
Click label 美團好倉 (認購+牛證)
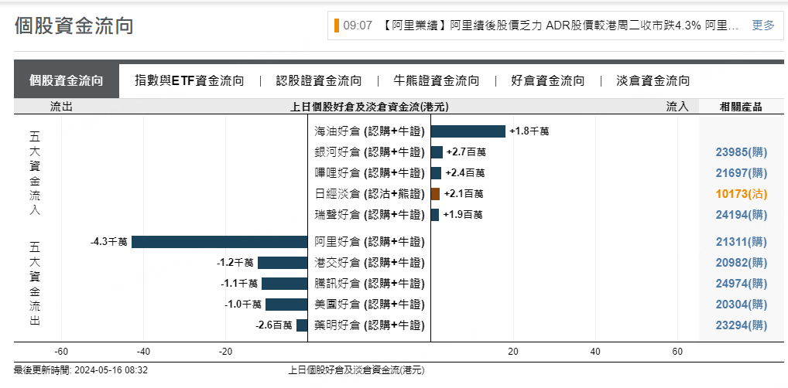coord(369,305)
